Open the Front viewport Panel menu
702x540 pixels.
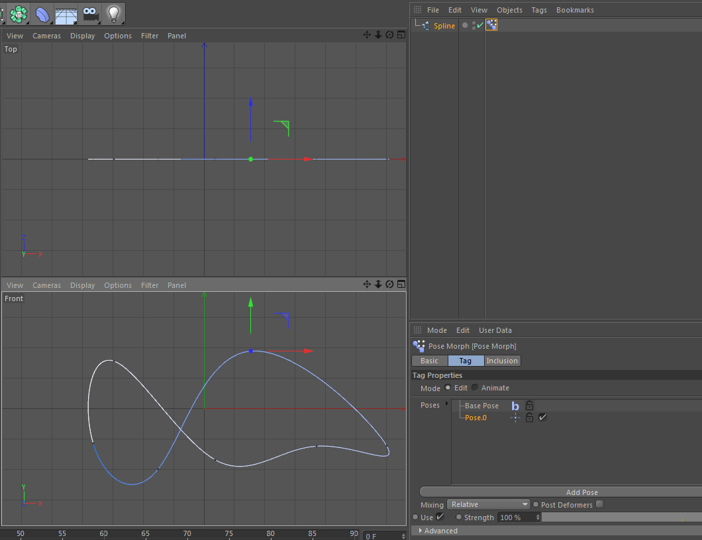(x=177, y=285)
